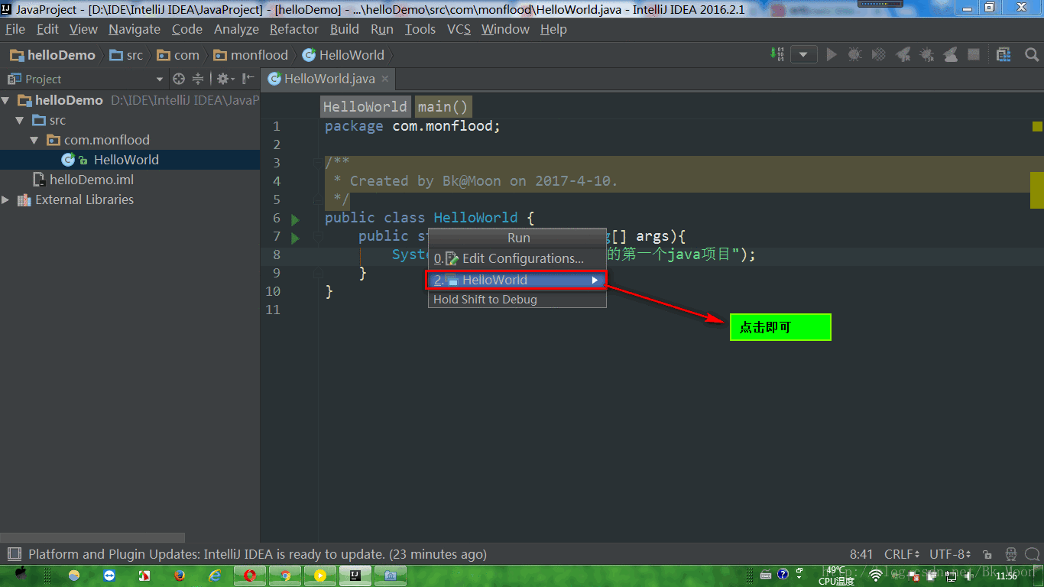Open the Tools menu
1044x587 pixels.
[420, 29]
